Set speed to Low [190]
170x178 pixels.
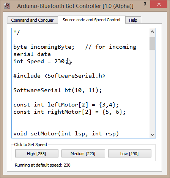tap(129, 154)
